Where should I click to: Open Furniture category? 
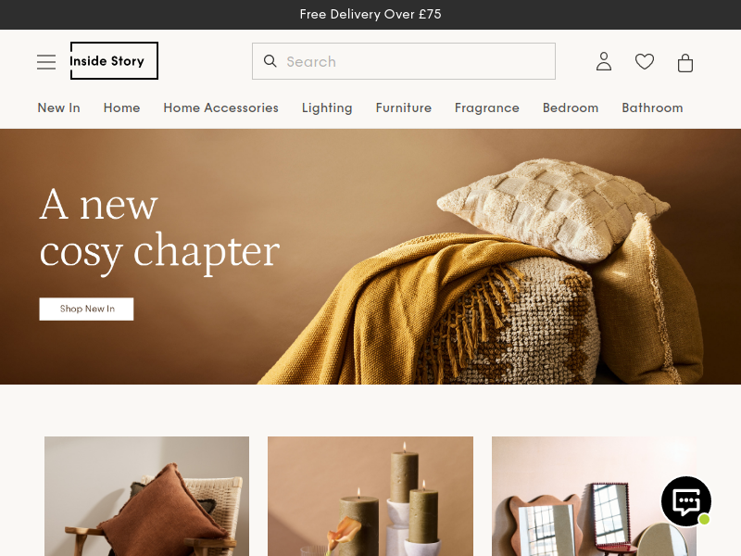point(404,107)
